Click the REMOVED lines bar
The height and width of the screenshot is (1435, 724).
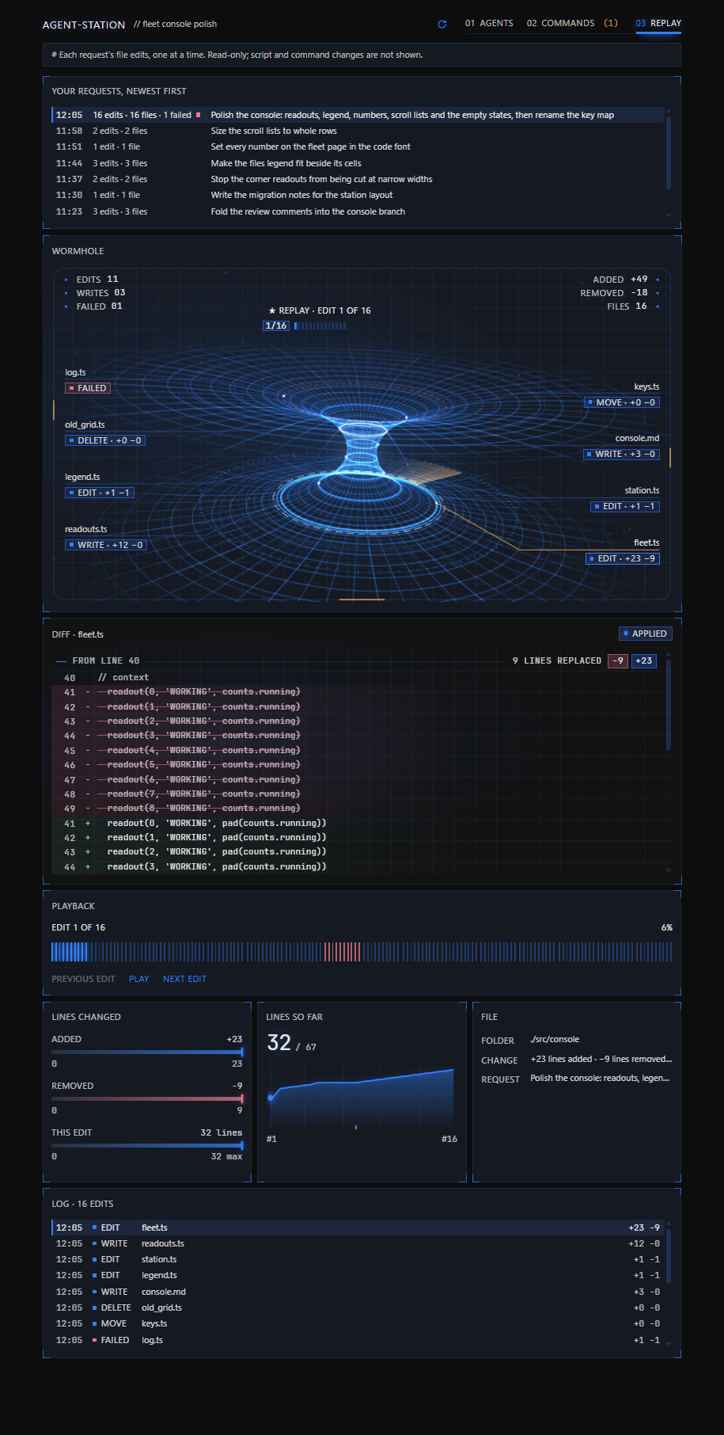tap(147, 1098)
